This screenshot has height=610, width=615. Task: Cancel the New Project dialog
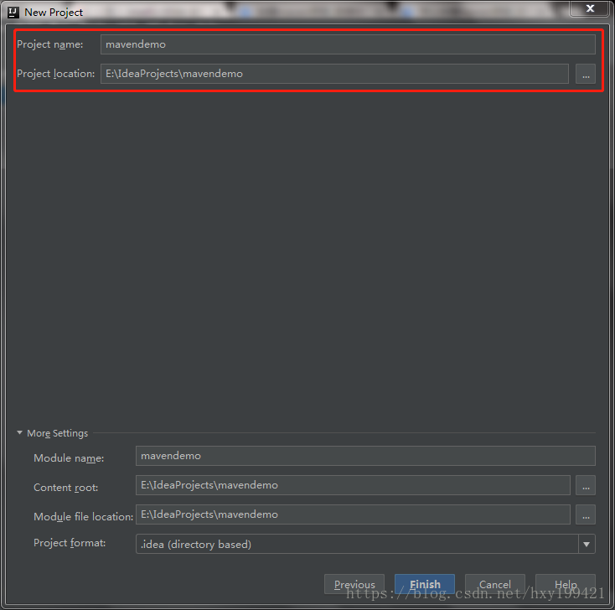point(495,584)
